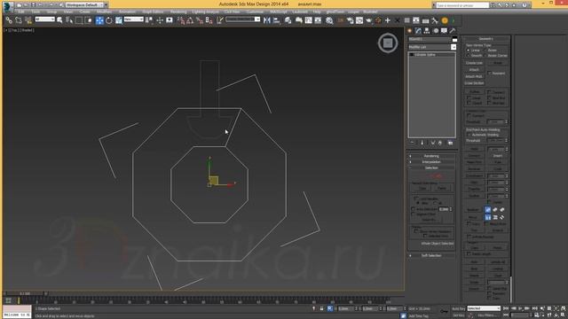Click the Edit Named Selection Sets icon

[220, 20]
